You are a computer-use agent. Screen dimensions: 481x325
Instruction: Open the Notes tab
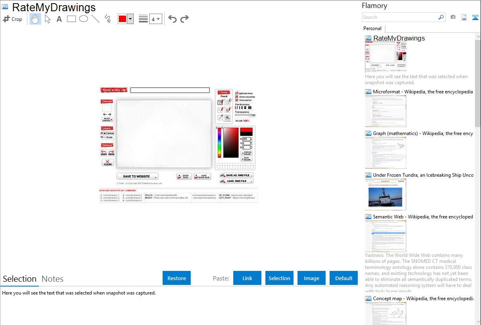(x=53, y=279)
